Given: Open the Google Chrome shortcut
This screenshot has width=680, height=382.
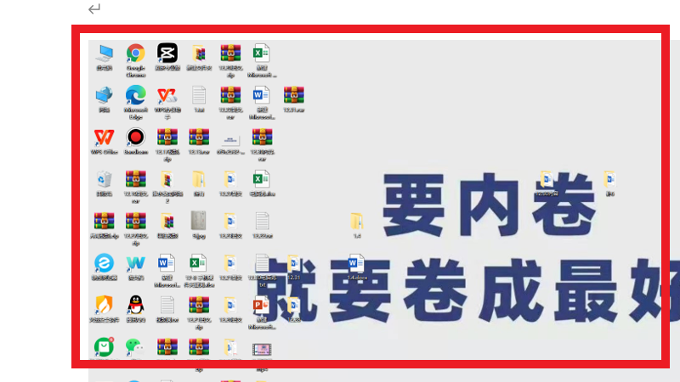Looking at the screenshot, I should click(136, 53).
